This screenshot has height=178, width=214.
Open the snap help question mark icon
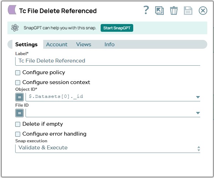(x=146, y=10)
